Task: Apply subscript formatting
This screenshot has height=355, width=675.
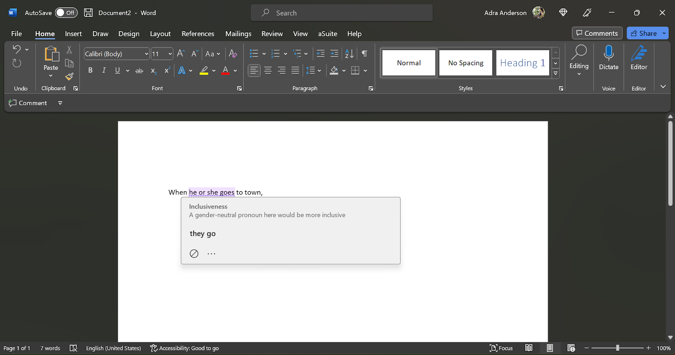Action: (x=154, y=71)
